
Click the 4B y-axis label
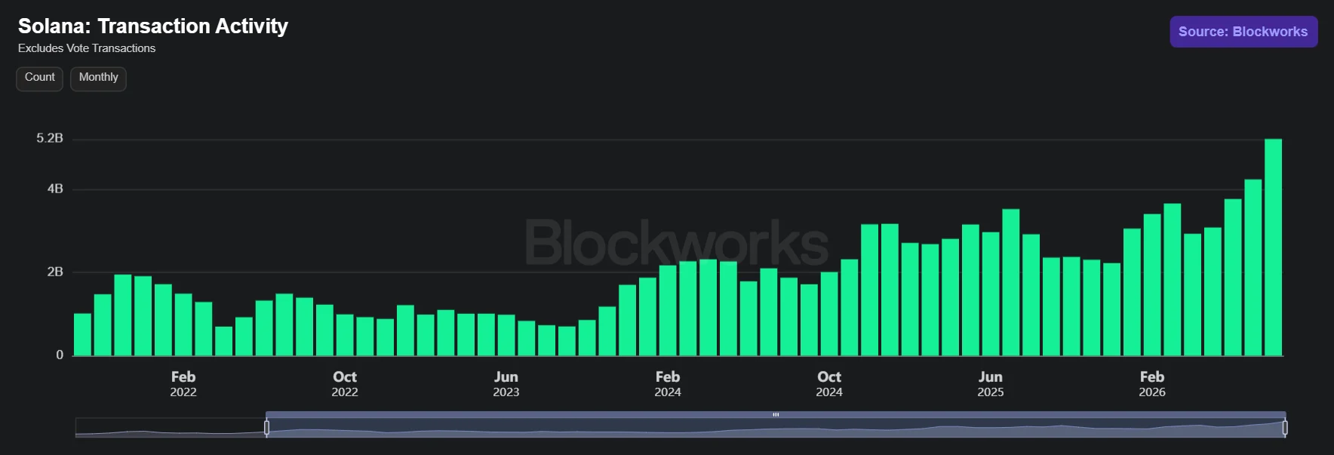pos(55,189)
